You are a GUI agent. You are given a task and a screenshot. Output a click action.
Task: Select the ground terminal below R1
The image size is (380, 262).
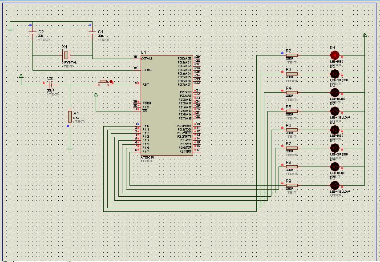coord(70,149)
